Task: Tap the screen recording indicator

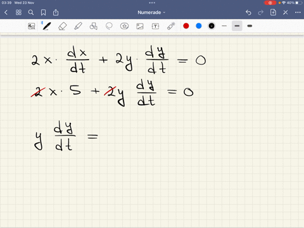Action: [x=270, y=3]
